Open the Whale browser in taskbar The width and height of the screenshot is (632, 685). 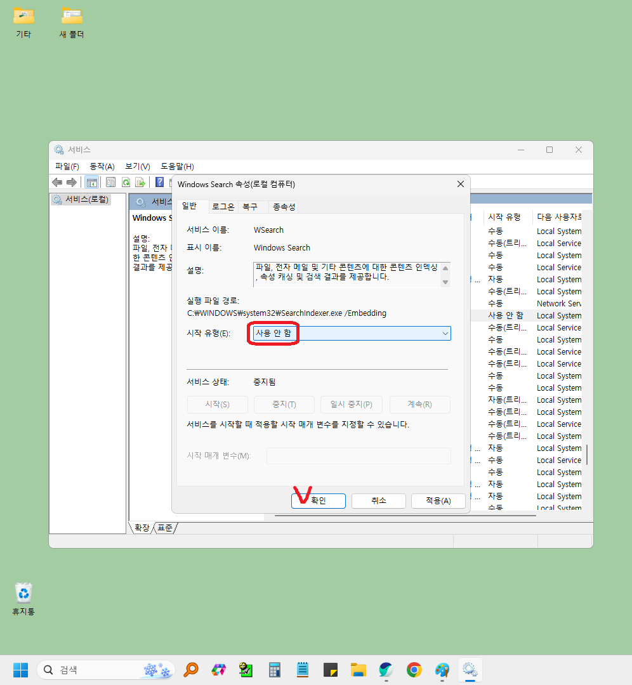(x=386, y=670)
